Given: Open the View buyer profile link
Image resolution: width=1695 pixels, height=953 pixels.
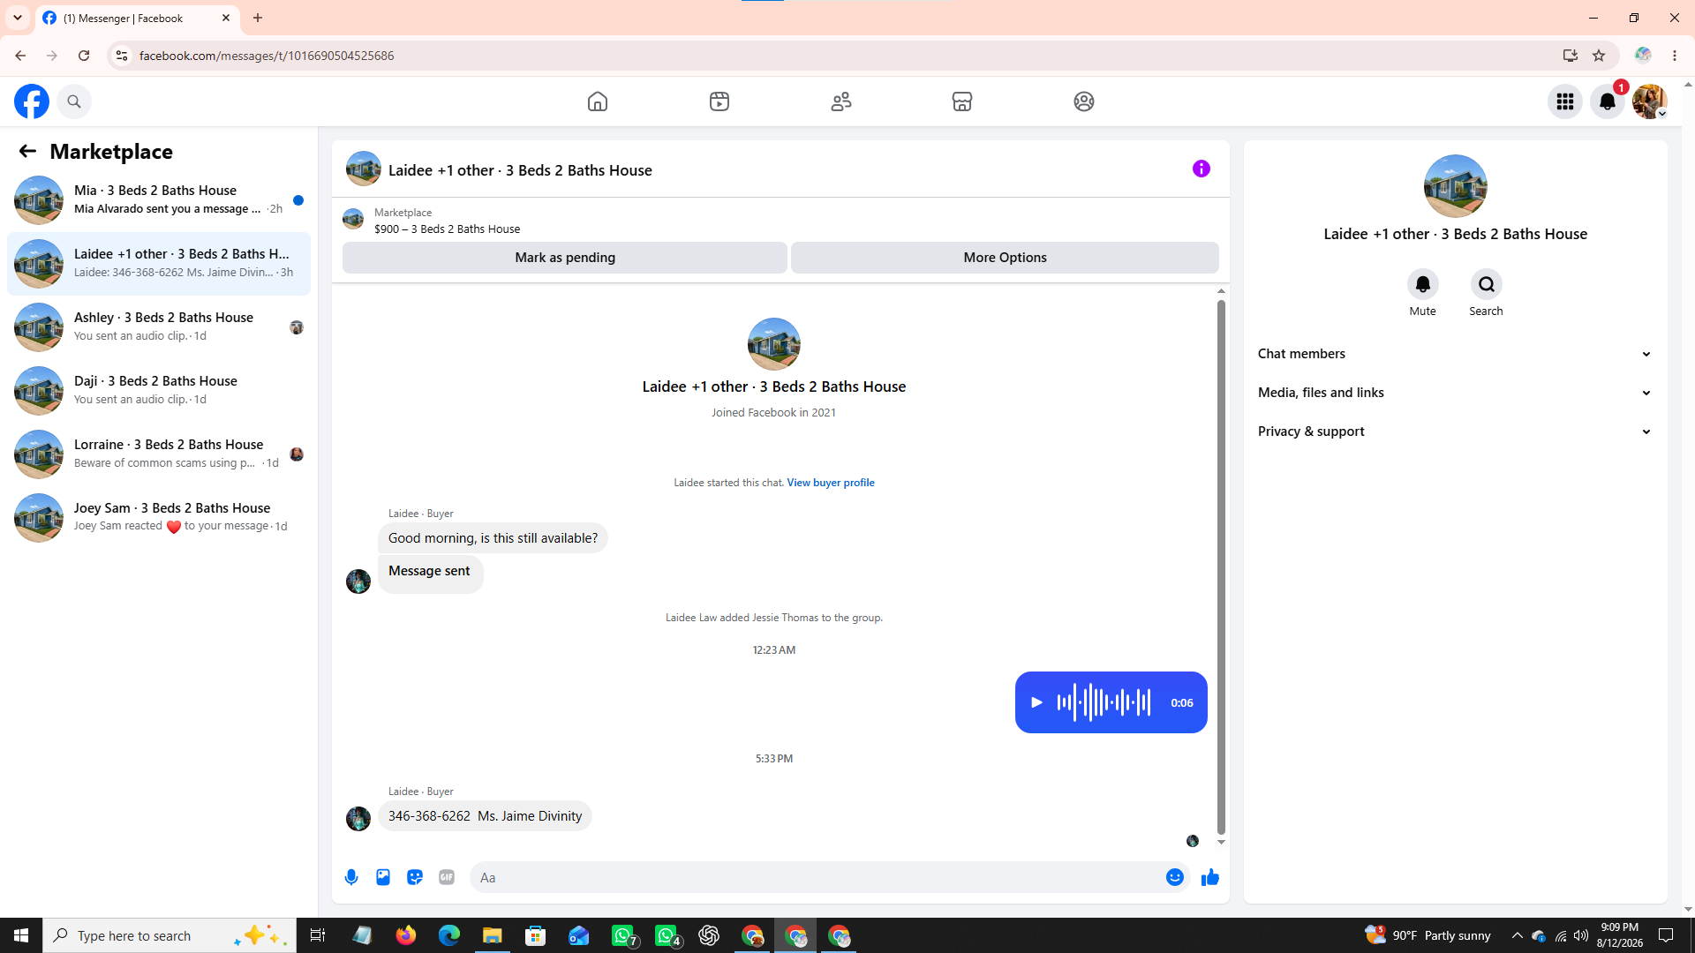Looking at the screenshot, I should click(x=831, y=483).
